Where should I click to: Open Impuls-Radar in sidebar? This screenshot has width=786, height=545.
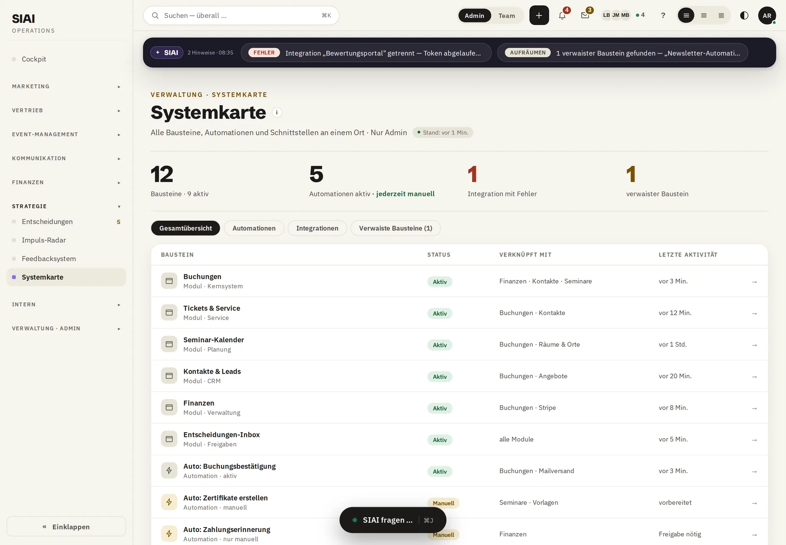[66, 240]
